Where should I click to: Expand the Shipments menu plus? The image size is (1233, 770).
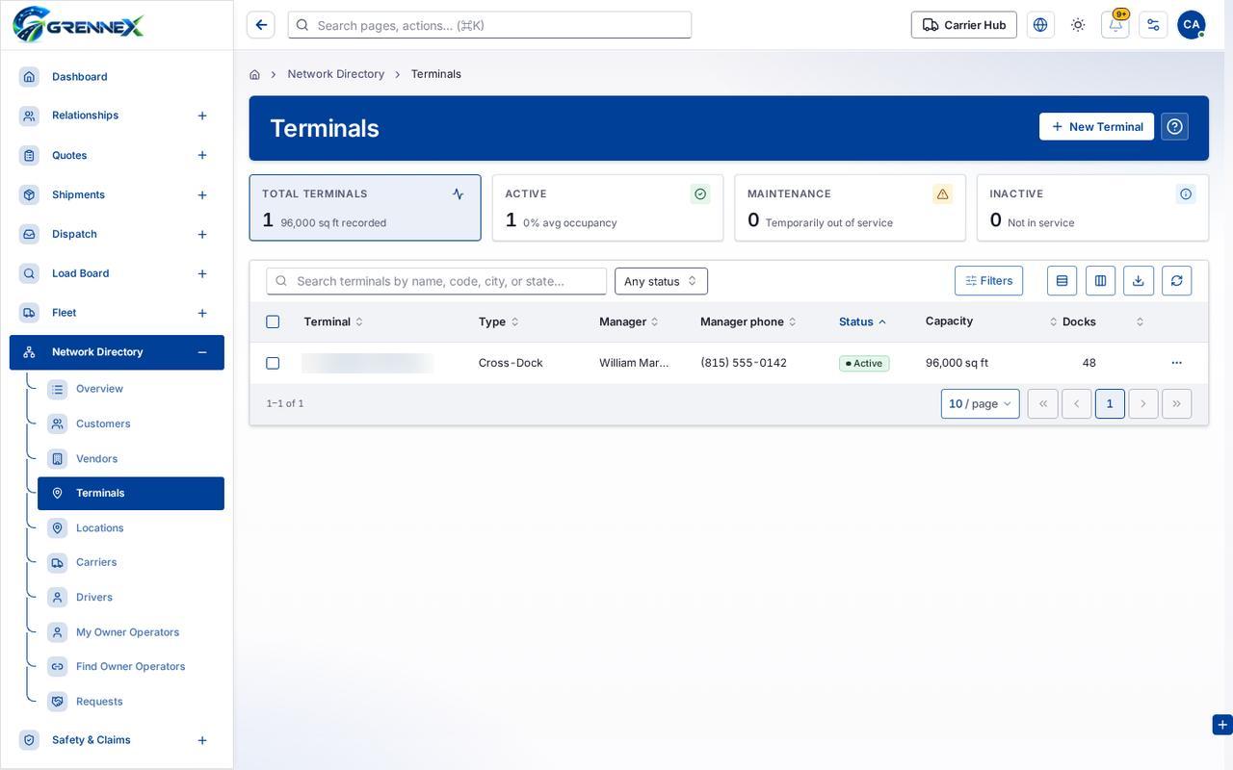(x=202, y=195)
